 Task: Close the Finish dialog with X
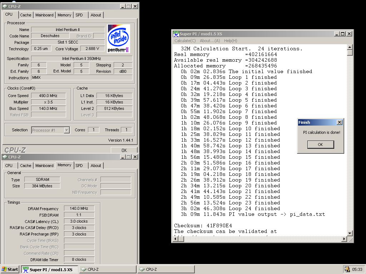tap(340, 122)
